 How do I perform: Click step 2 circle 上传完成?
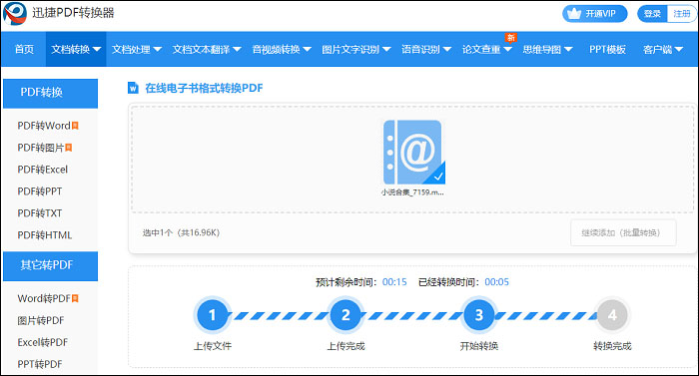pyautogui.click(x=346, y=315)
